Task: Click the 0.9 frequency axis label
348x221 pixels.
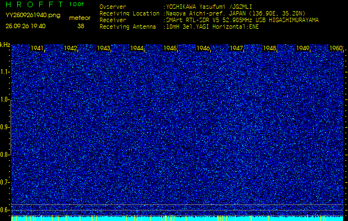Action: click(x=4, y=127)
